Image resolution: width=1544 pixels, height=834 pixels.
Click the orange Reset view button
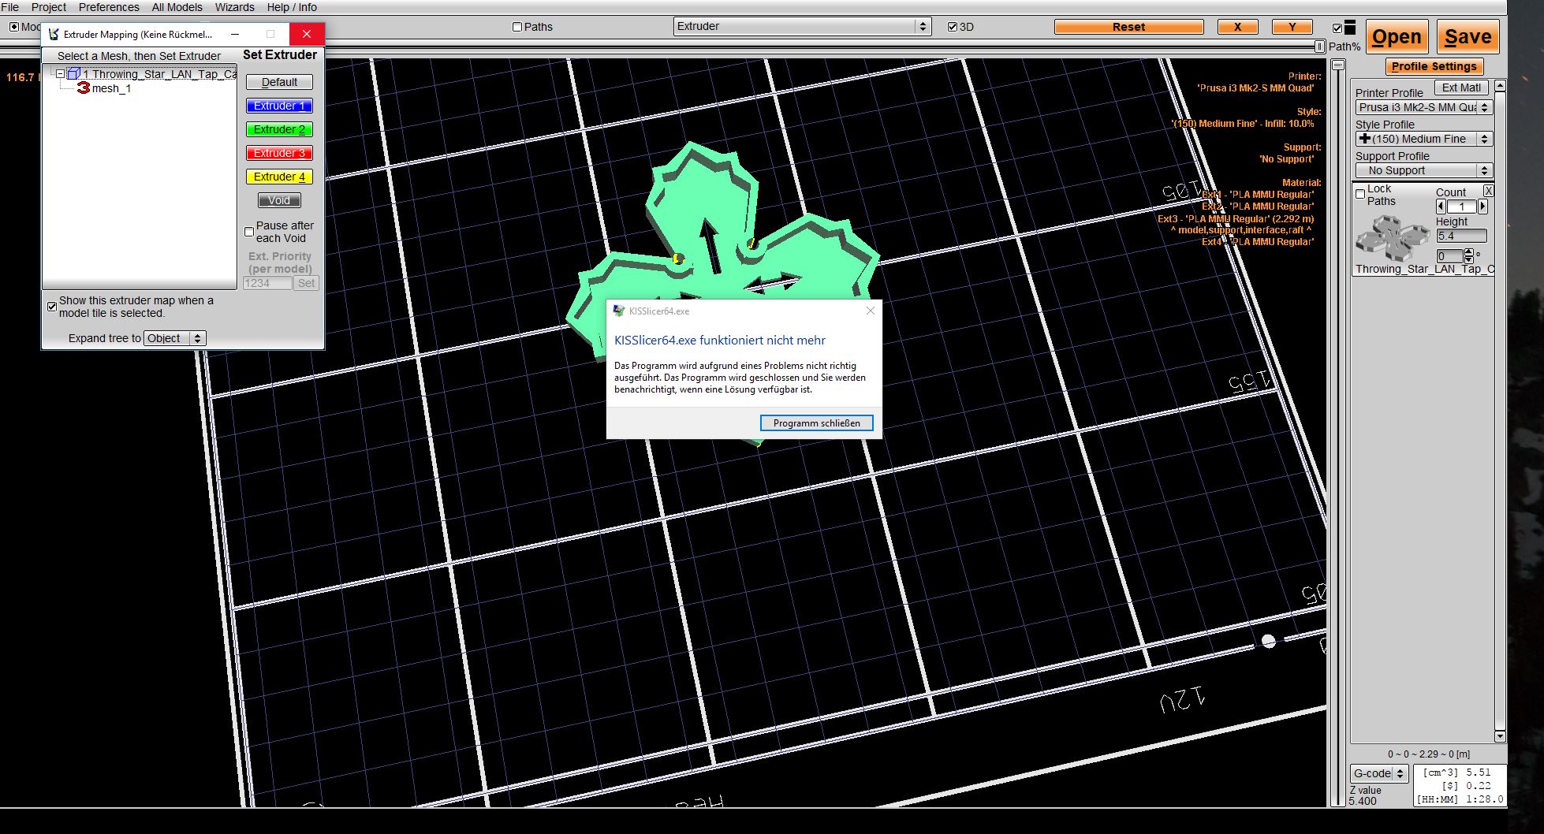point(1128,27)
